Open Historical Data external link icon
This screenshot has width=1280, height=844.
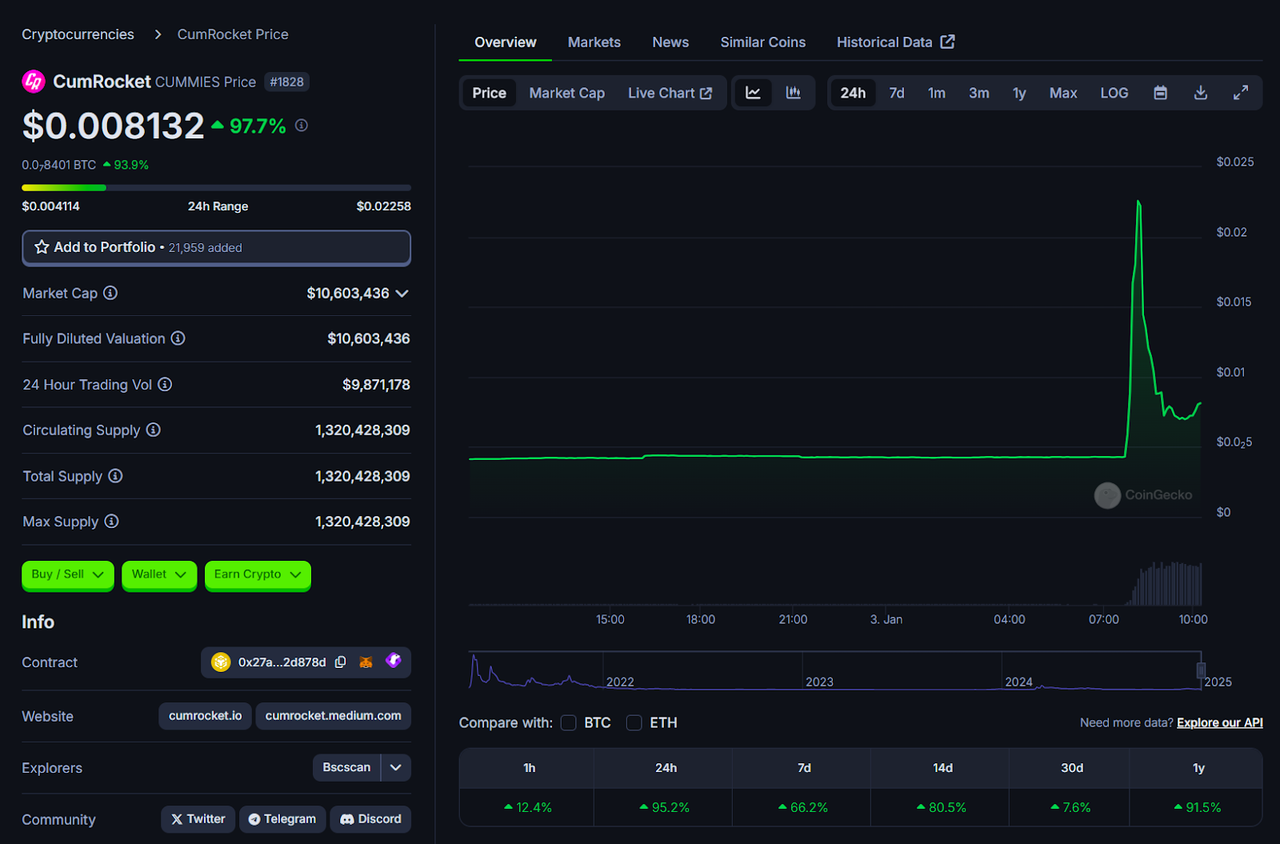[x=948, y=42]
